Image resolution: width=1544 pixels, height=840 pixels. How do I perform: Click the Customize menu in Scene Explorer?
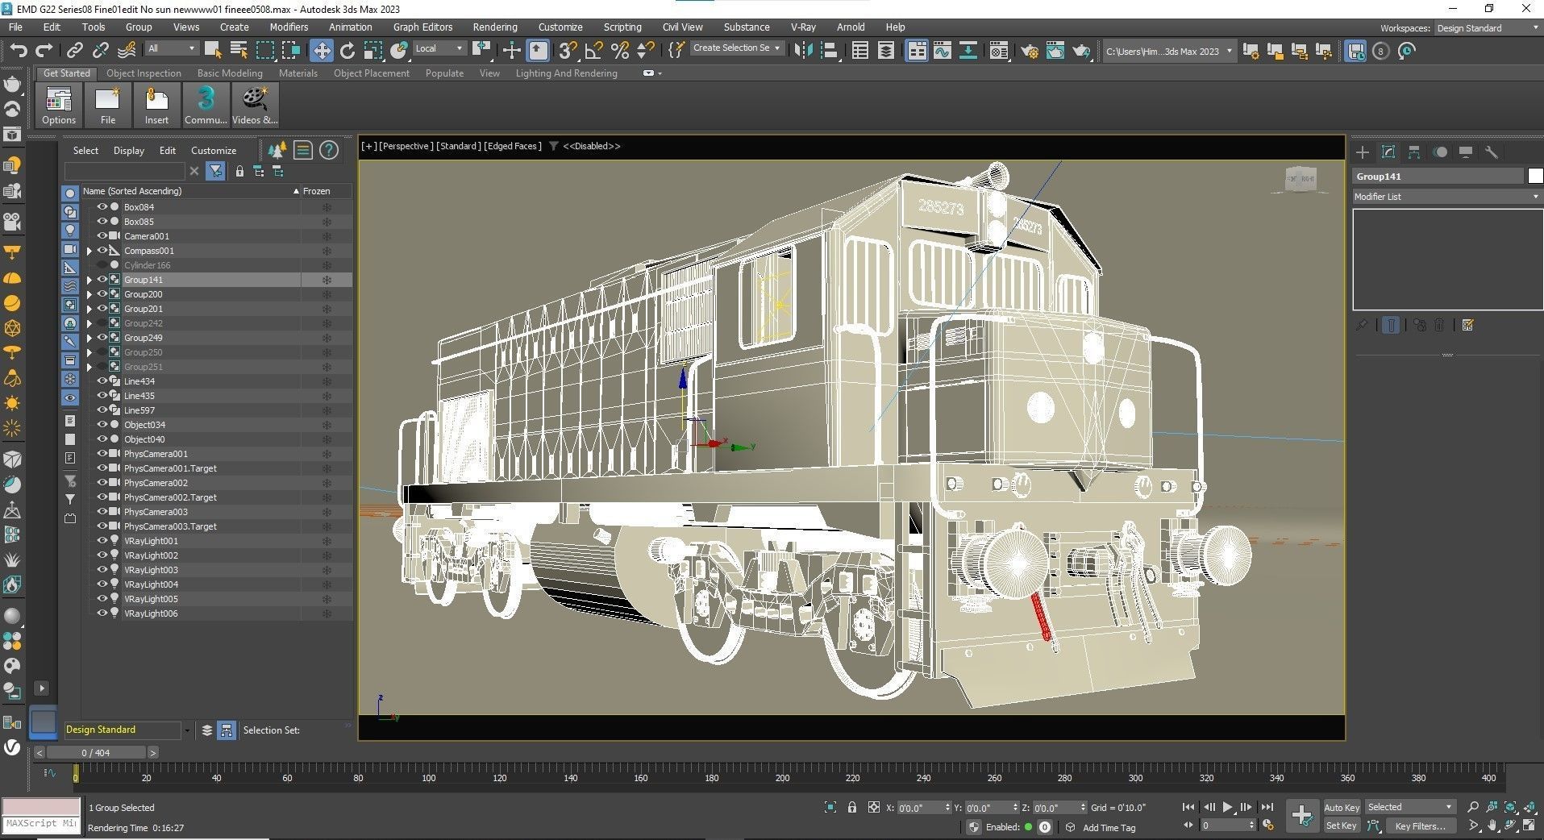pos(214,151)
